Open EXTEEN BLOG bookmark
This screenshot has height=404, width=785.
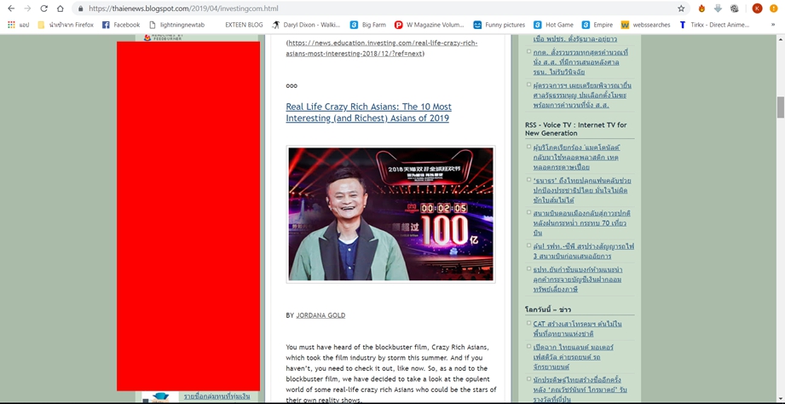click(244, 25)
